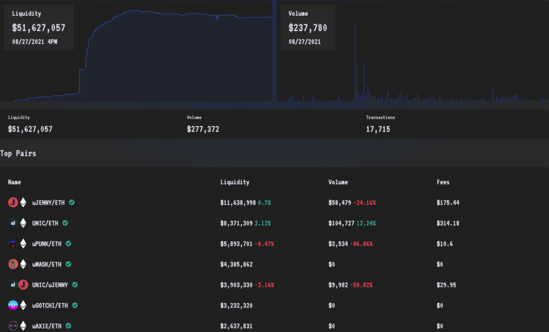Select the red uJENNY icon in UNIC/uJENNY row
549x332 pixels.
pos(23,285)
